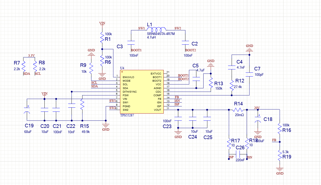Screen dimensions: 321x185
Task: Click the VIN power port above R1
Action: (x=102, y=23)
